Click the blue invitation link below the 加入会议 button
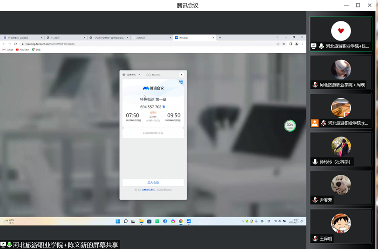378x249 pixels. click(148, 190)
